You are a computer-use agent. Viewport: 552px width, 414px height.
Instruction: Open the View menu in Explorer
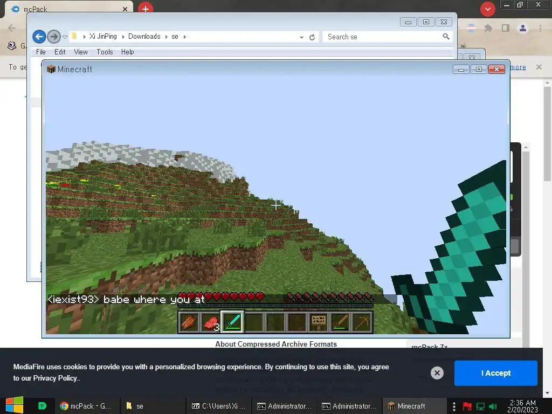click(x=81, y=52)
